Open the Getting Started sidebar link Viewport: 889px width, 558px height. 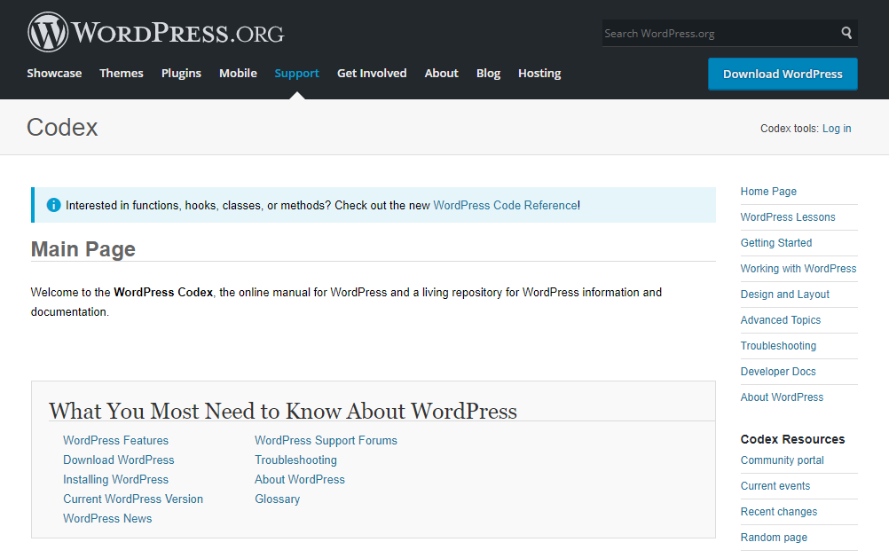pos(775,243)
